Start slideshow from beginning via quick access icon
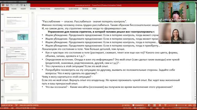This screenshot has width=197, height=110. click(x=21, y=5)
